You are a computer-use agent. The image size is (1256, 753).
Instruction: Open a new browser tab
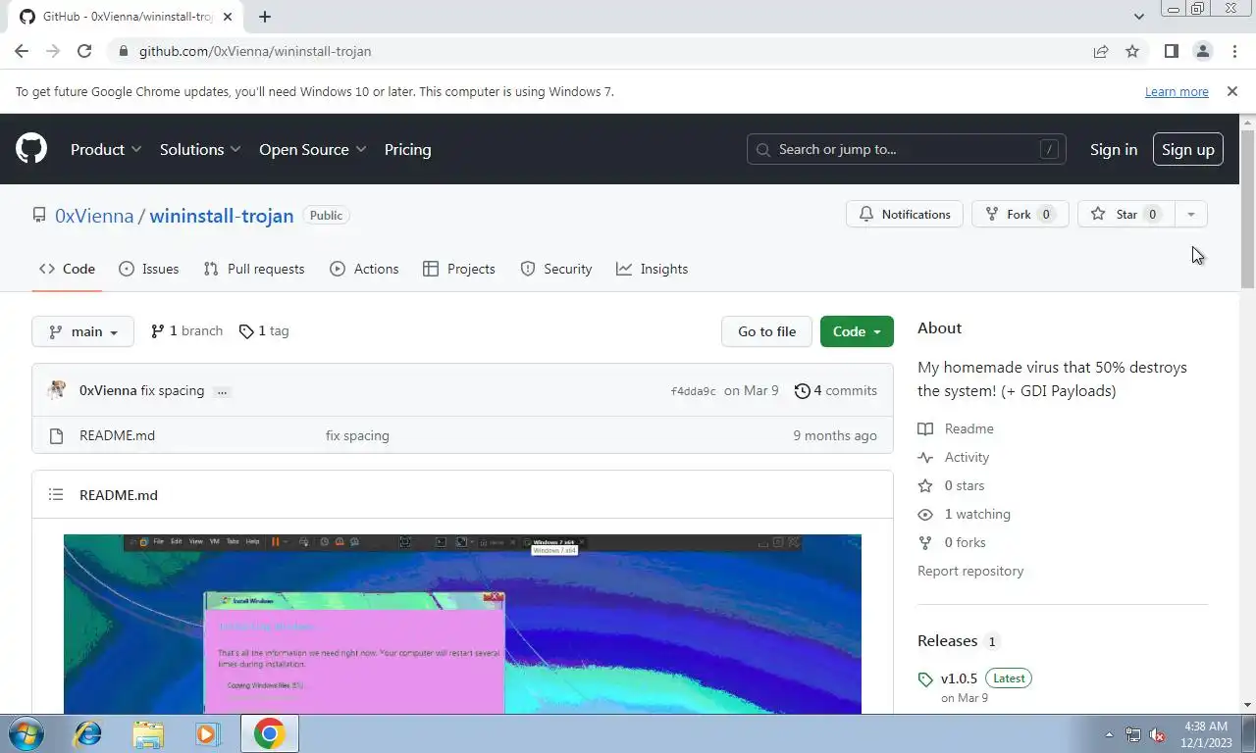(x=265, y=17)
